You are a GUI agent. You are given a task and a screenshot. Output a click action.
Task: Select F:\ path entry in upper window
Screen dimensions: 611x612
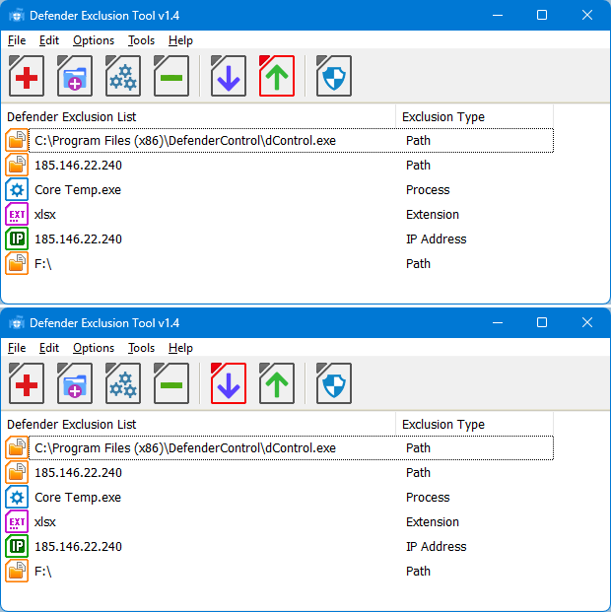[x=42, y=264]
